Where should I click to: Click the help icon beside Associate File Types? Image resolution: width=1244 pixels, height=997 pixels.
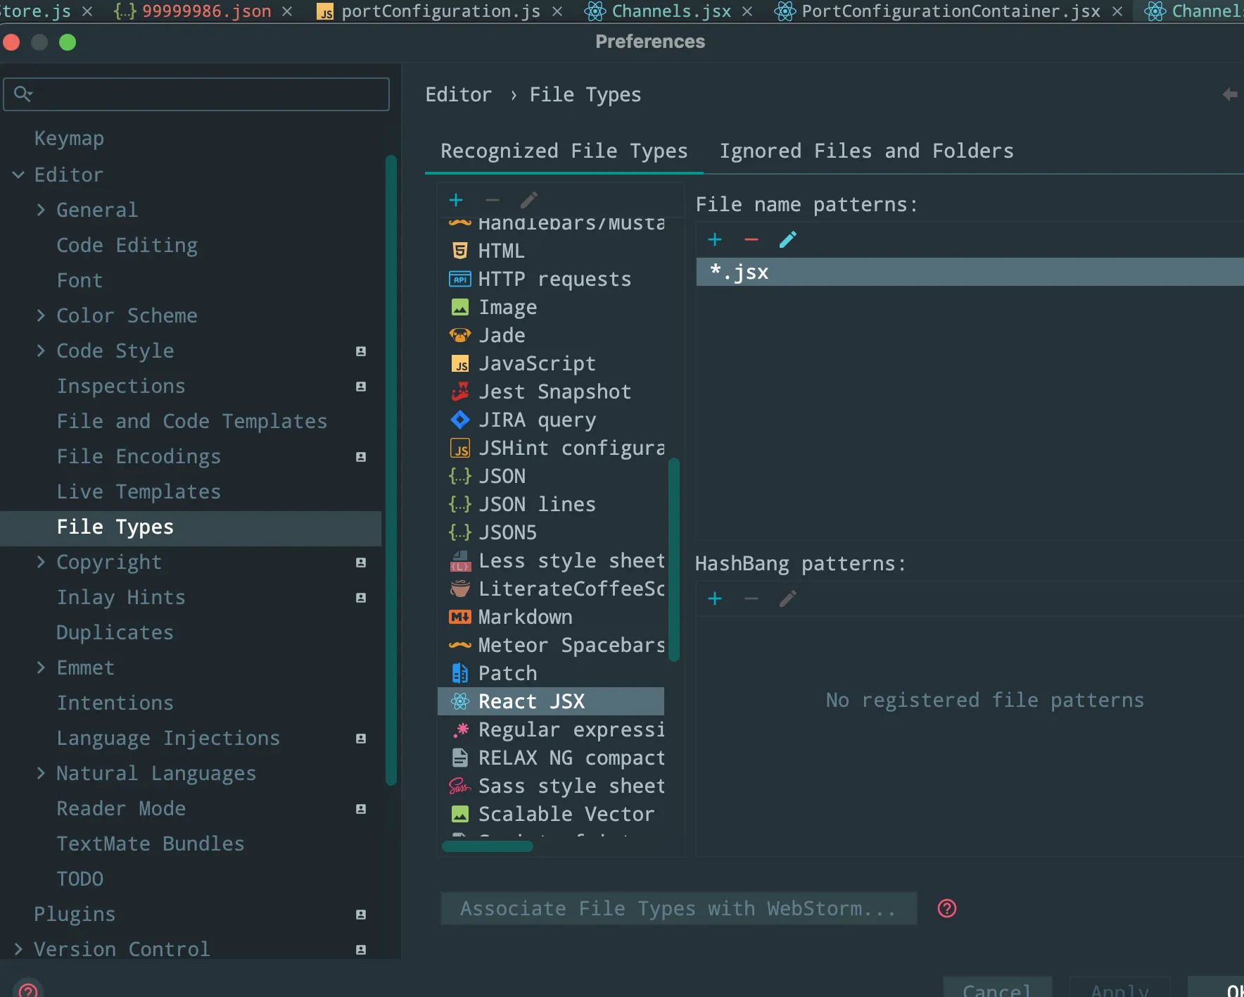pos(947,908)
